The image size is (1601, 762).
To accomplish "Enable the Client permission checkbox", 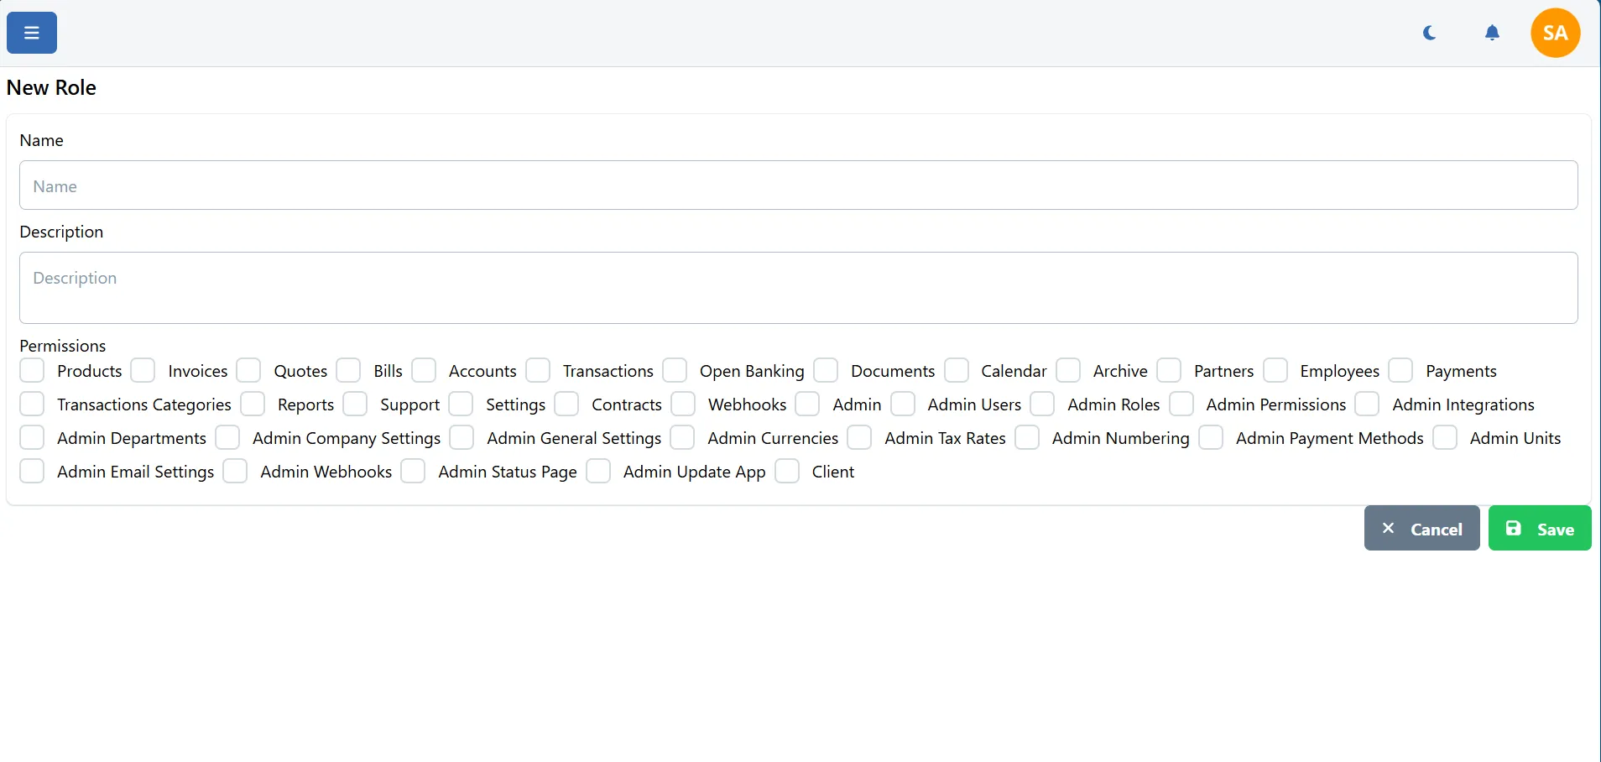I will click(x=787, y=471).
